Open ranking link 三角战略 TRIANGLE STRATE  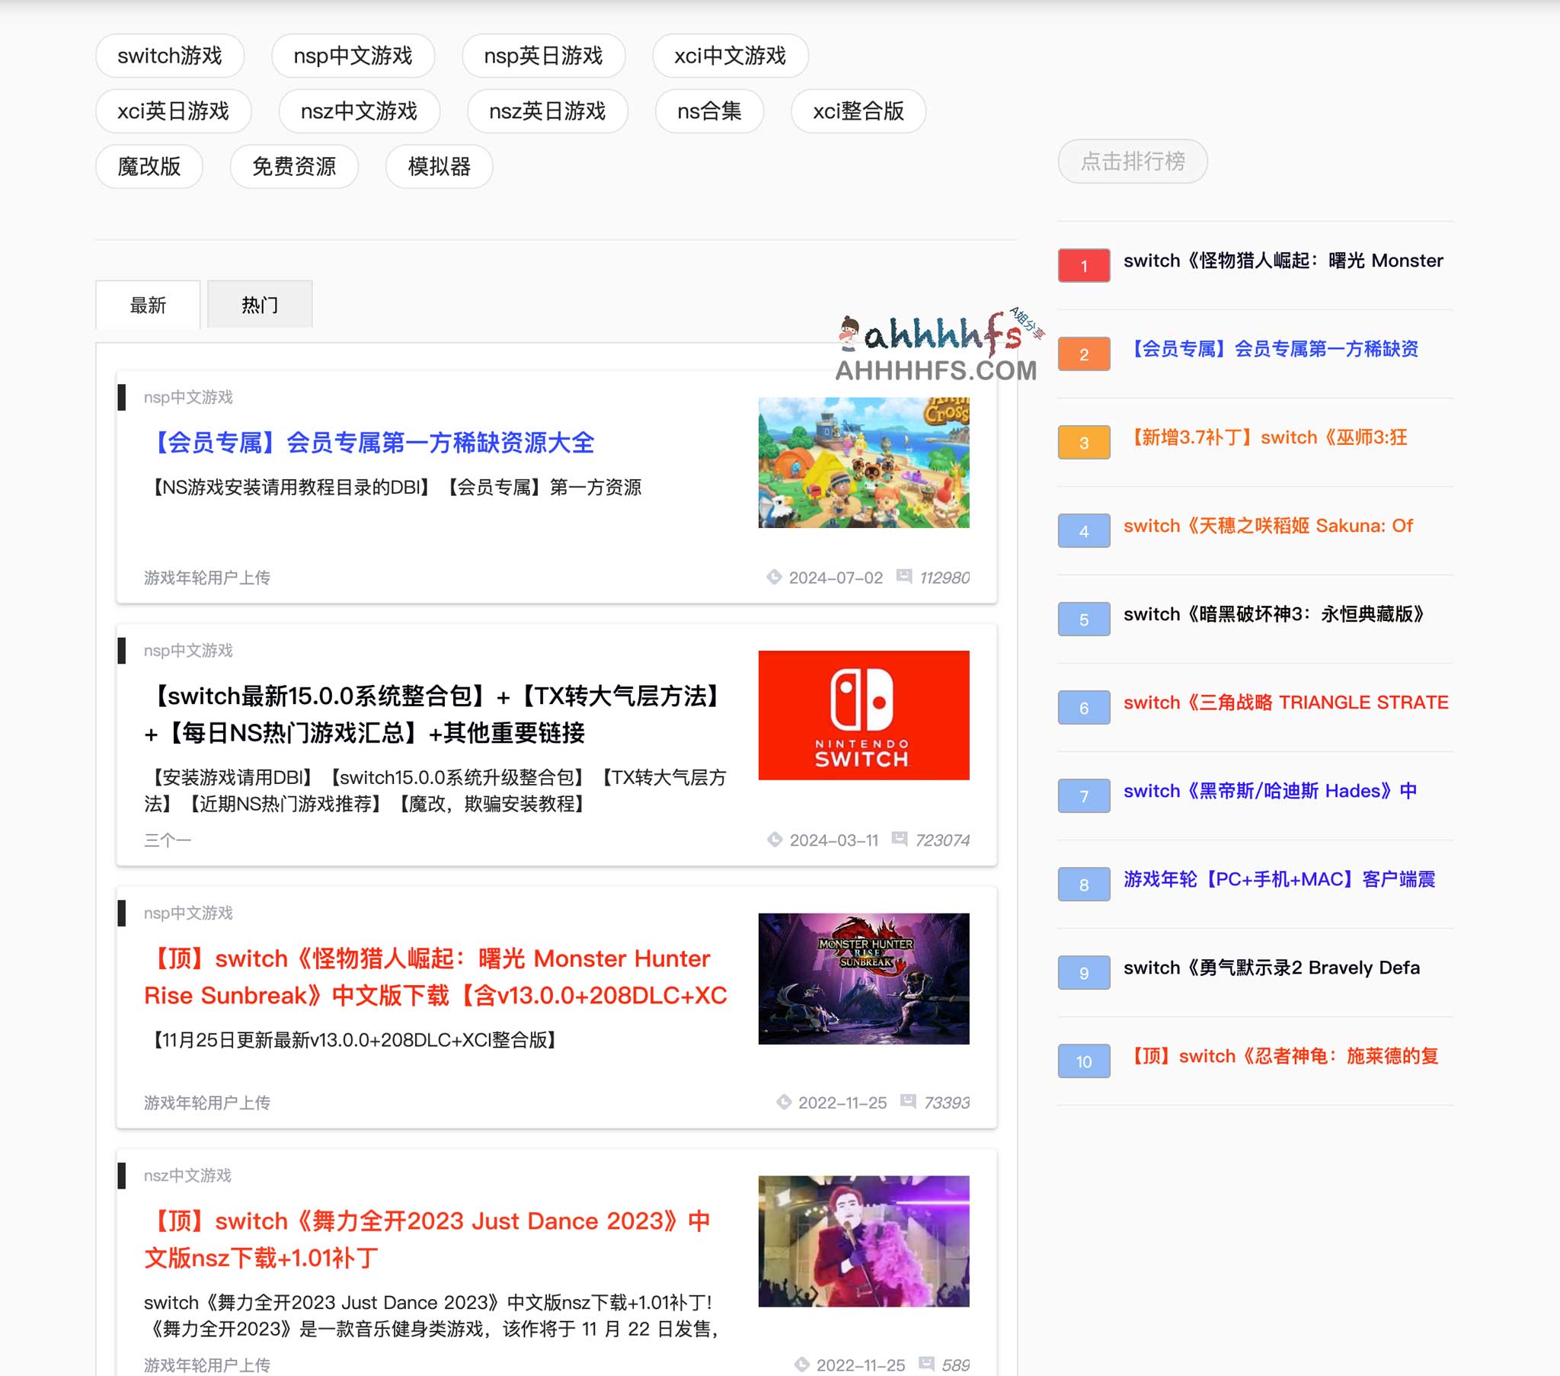tap(1286, 702)
